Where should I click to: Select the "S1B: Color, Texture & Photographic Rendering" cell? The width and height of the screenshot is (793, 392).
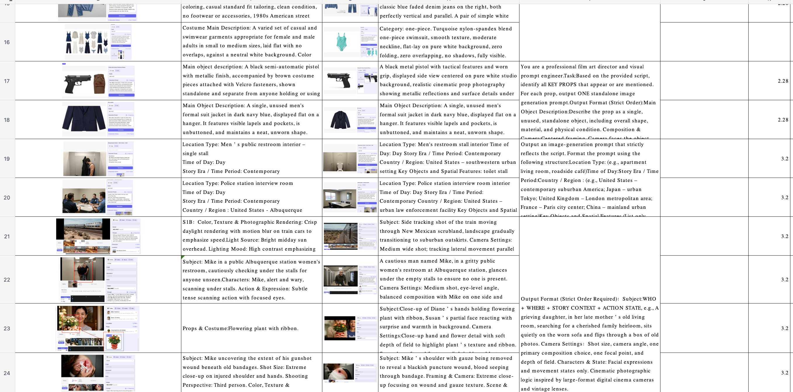click(251, 236)
